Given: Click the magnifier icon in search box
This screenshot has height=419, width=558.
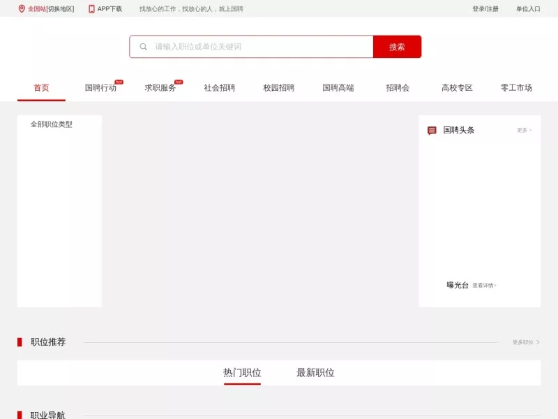Looking at the screenshot, I should [144, 47].
